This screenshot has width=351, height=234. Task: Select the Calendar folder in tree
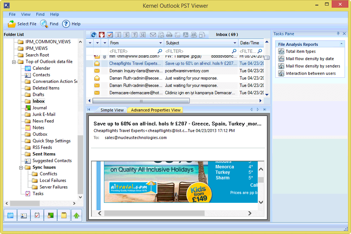[41, 68]
